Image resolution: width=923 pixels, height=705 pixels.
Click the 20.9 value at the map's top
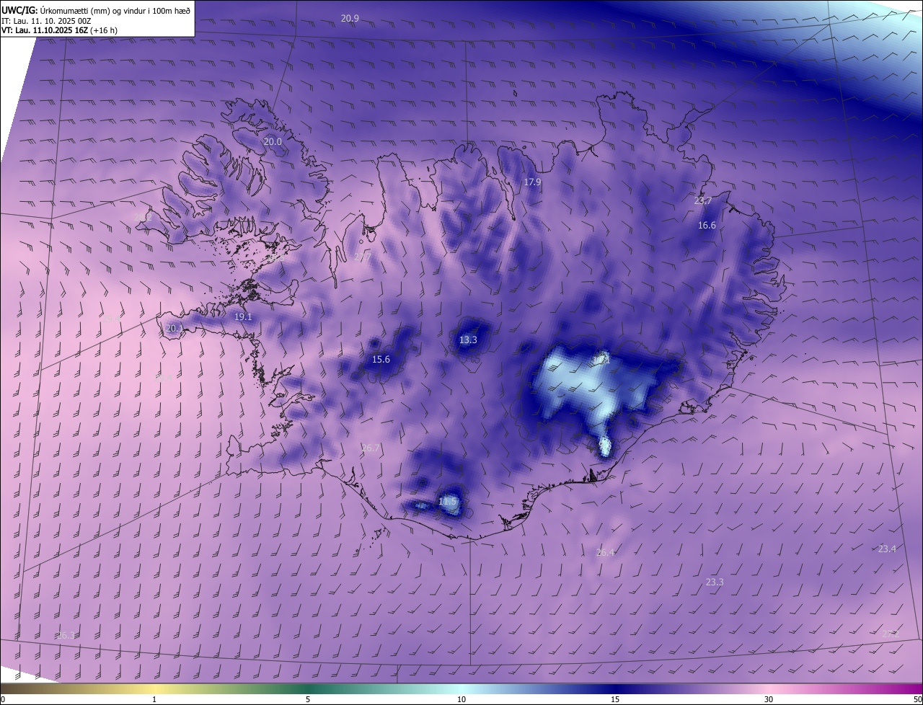(x=350, y=18)
